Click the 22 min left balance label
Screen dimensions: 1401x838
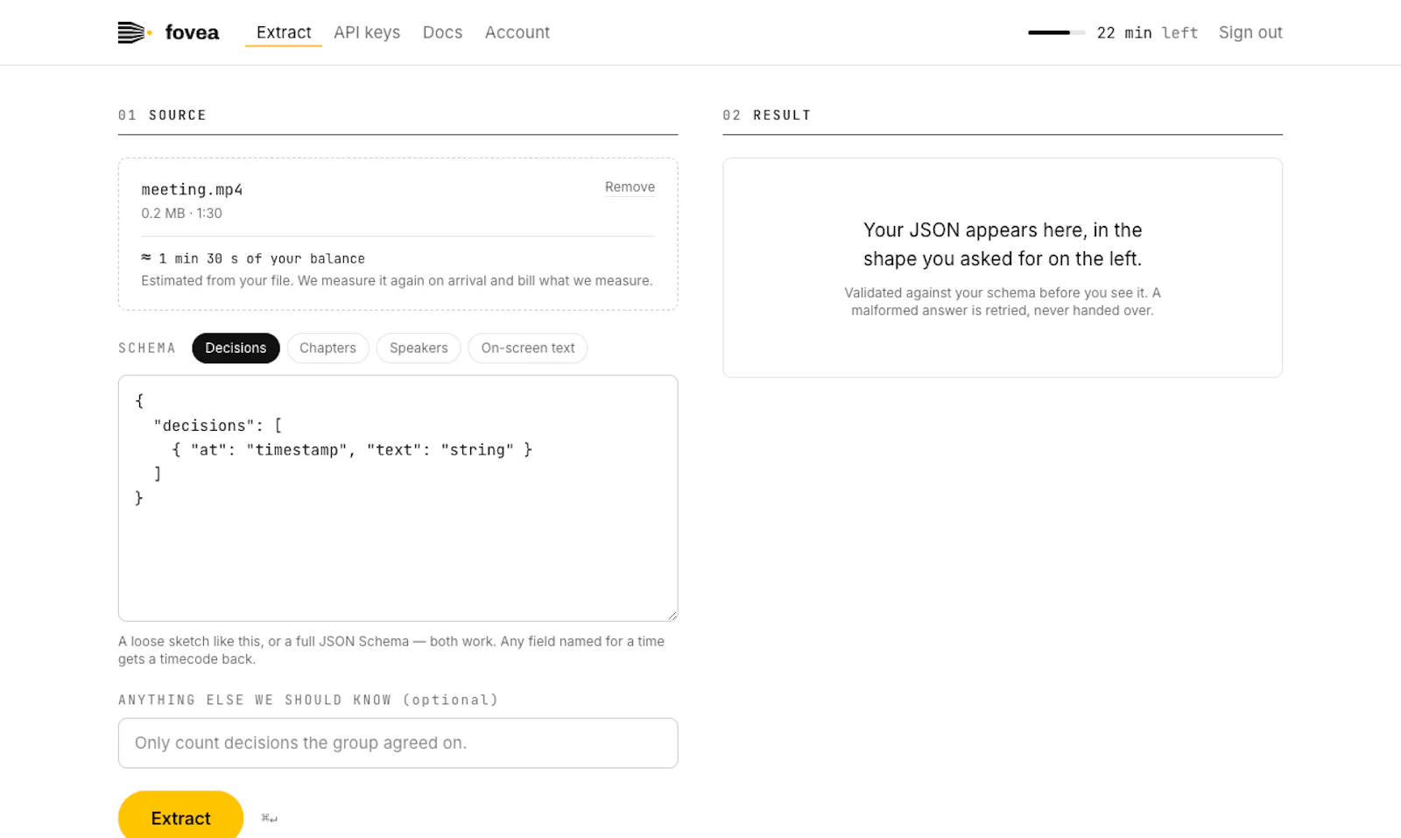pyautogui.click(x=1147, y=32)
